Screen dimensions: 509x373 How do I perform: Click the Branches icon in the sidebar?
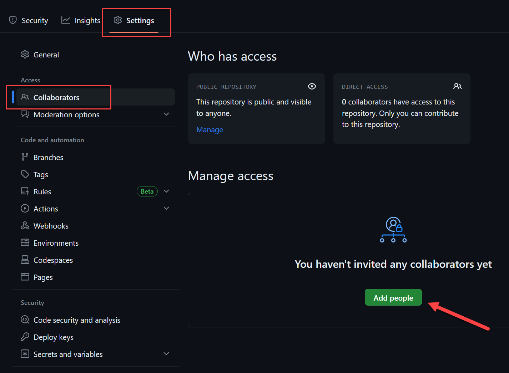(x=25, y=157)
